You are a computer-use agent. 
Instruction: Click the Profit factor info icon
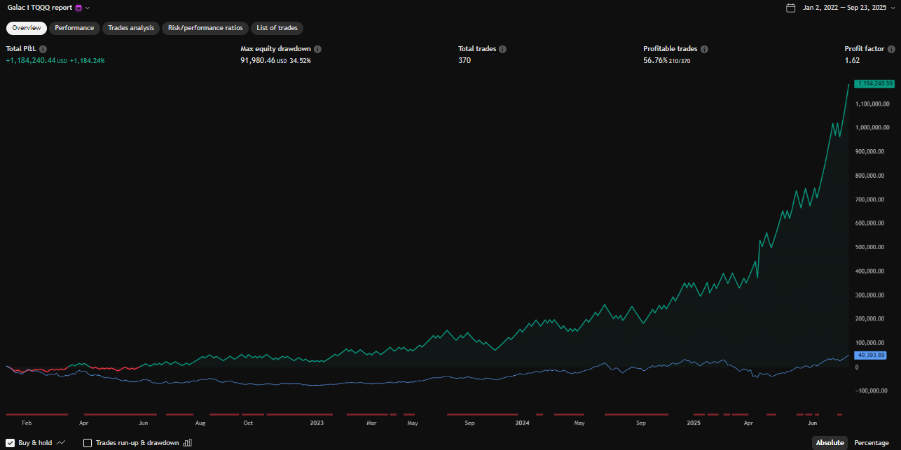891,49
